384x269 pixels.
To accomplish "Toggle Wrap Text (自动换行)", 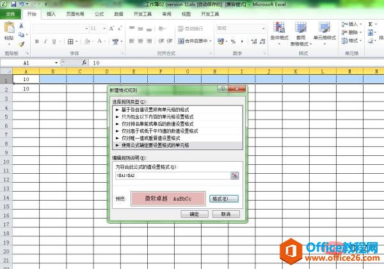I will 190,29.
